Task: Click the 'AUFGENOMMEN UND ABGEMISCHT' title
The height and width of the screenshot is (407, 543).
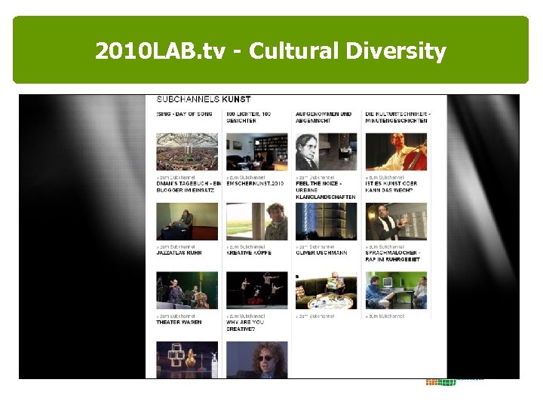Action: coord(324,118)
